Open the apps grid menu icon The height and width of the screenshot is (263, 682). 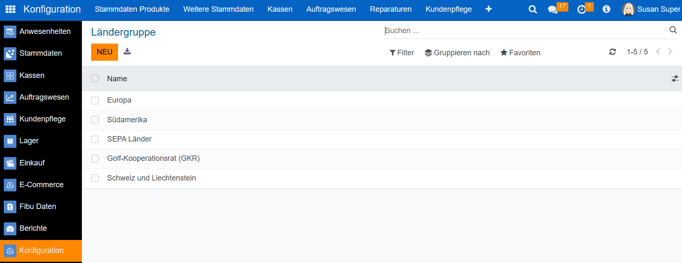(10, 9)
